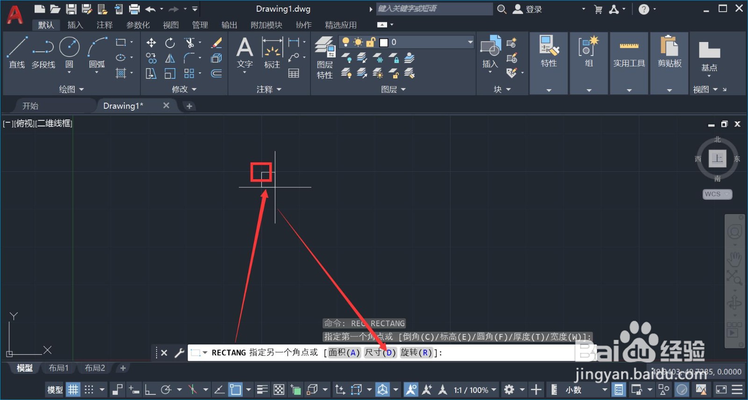Click Sign in (登录) button
The width and height of the screenshot is (748, 400).
pyautogui.click(x=527, y=9)
